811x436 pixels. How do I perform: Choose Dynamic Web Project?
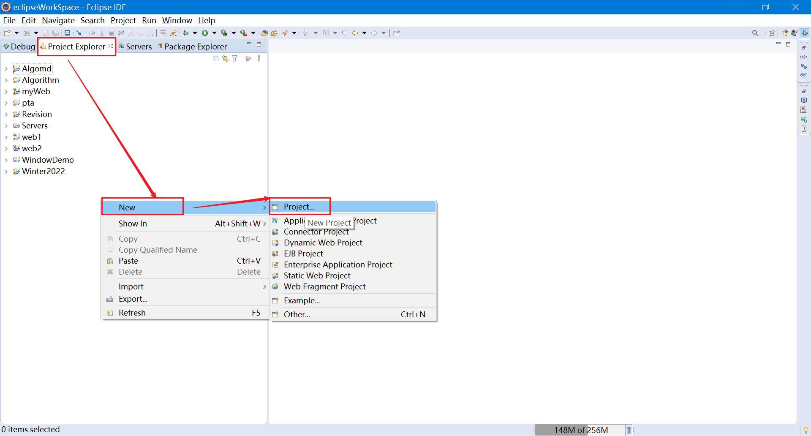[x=353, y=243]
